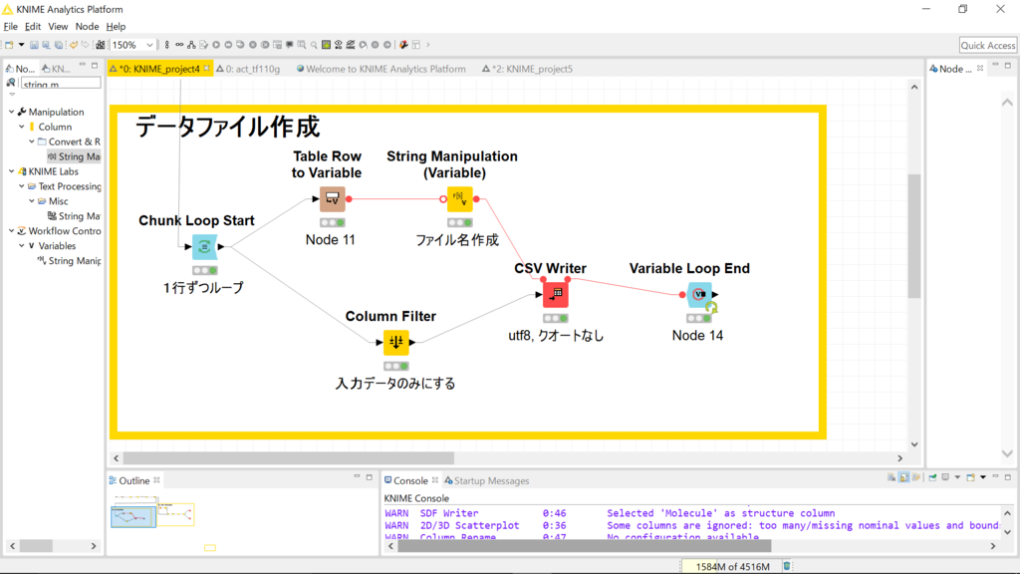The width and height of the screenshot is (1020, 574).
Task: Select String Manip under Variables
Action: coord(69,261)
